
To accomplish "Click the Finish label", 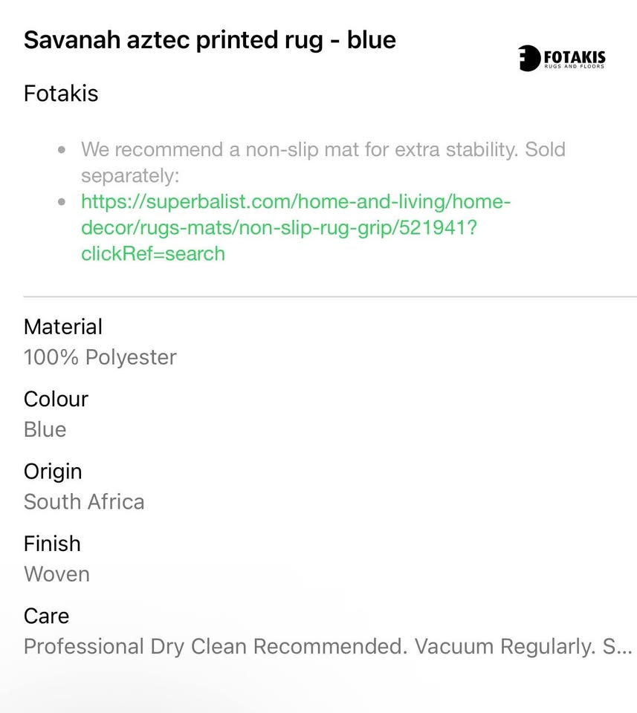I will click(x=52, y=544).
